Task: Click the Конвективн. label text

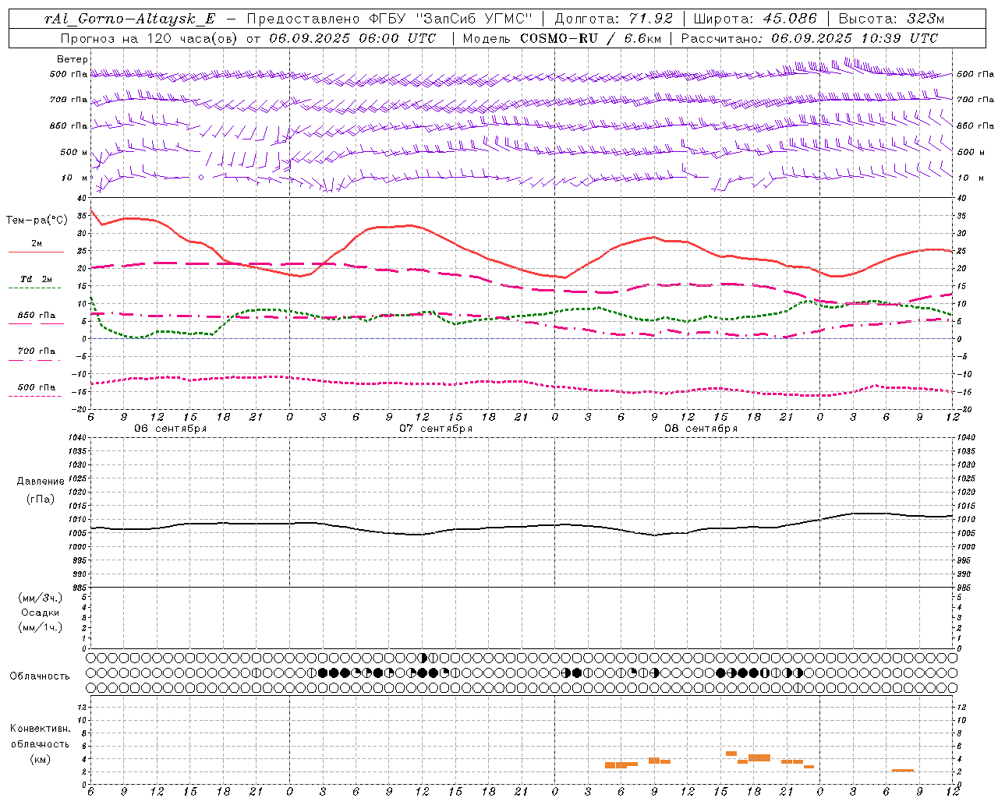Action: pyautogui.click(x=40, y=729)
